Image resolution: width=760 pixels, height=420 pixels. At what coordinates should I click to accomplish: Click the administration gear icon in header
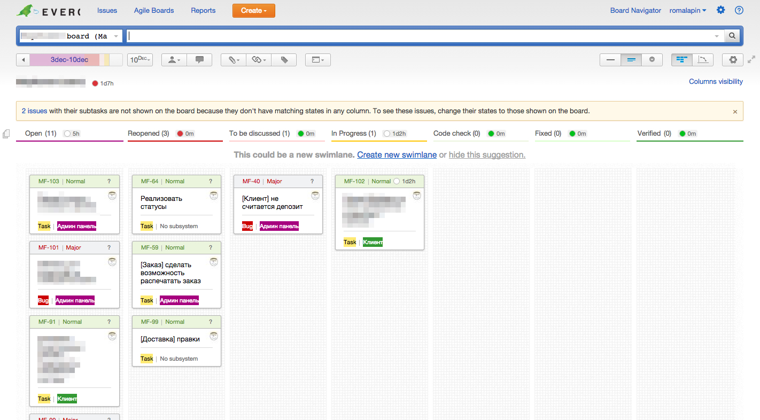[721, 10]
